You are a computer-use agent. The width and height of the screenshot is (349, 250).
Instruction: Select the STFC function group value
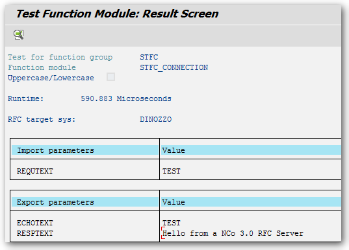(149, 57)
